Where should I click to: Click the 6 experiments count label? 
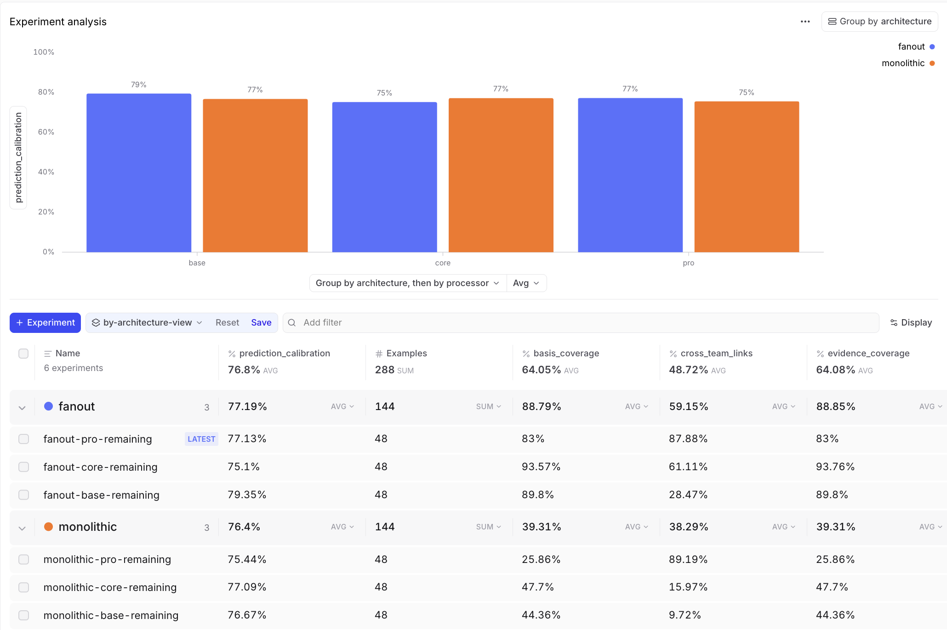(x=74, y=368)
